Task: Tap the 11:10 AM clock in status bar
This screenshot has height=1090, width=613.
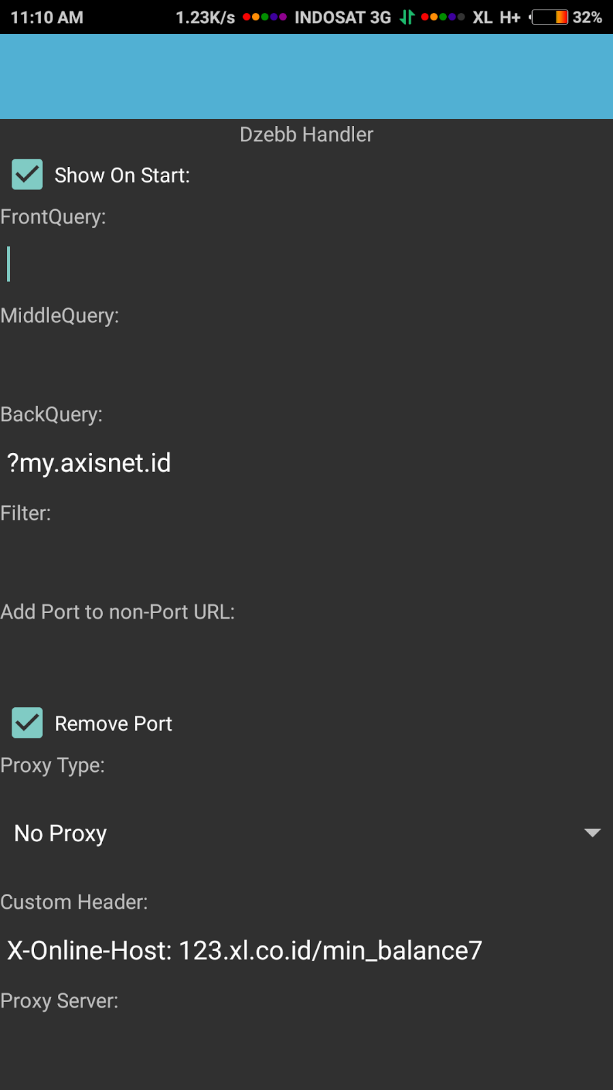Action: [x=47, y=18]
